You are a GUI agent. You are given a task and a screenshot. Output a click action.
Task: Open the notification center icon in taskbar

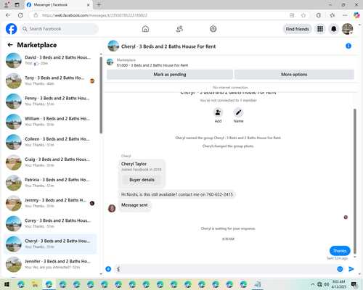click(354, 284)
